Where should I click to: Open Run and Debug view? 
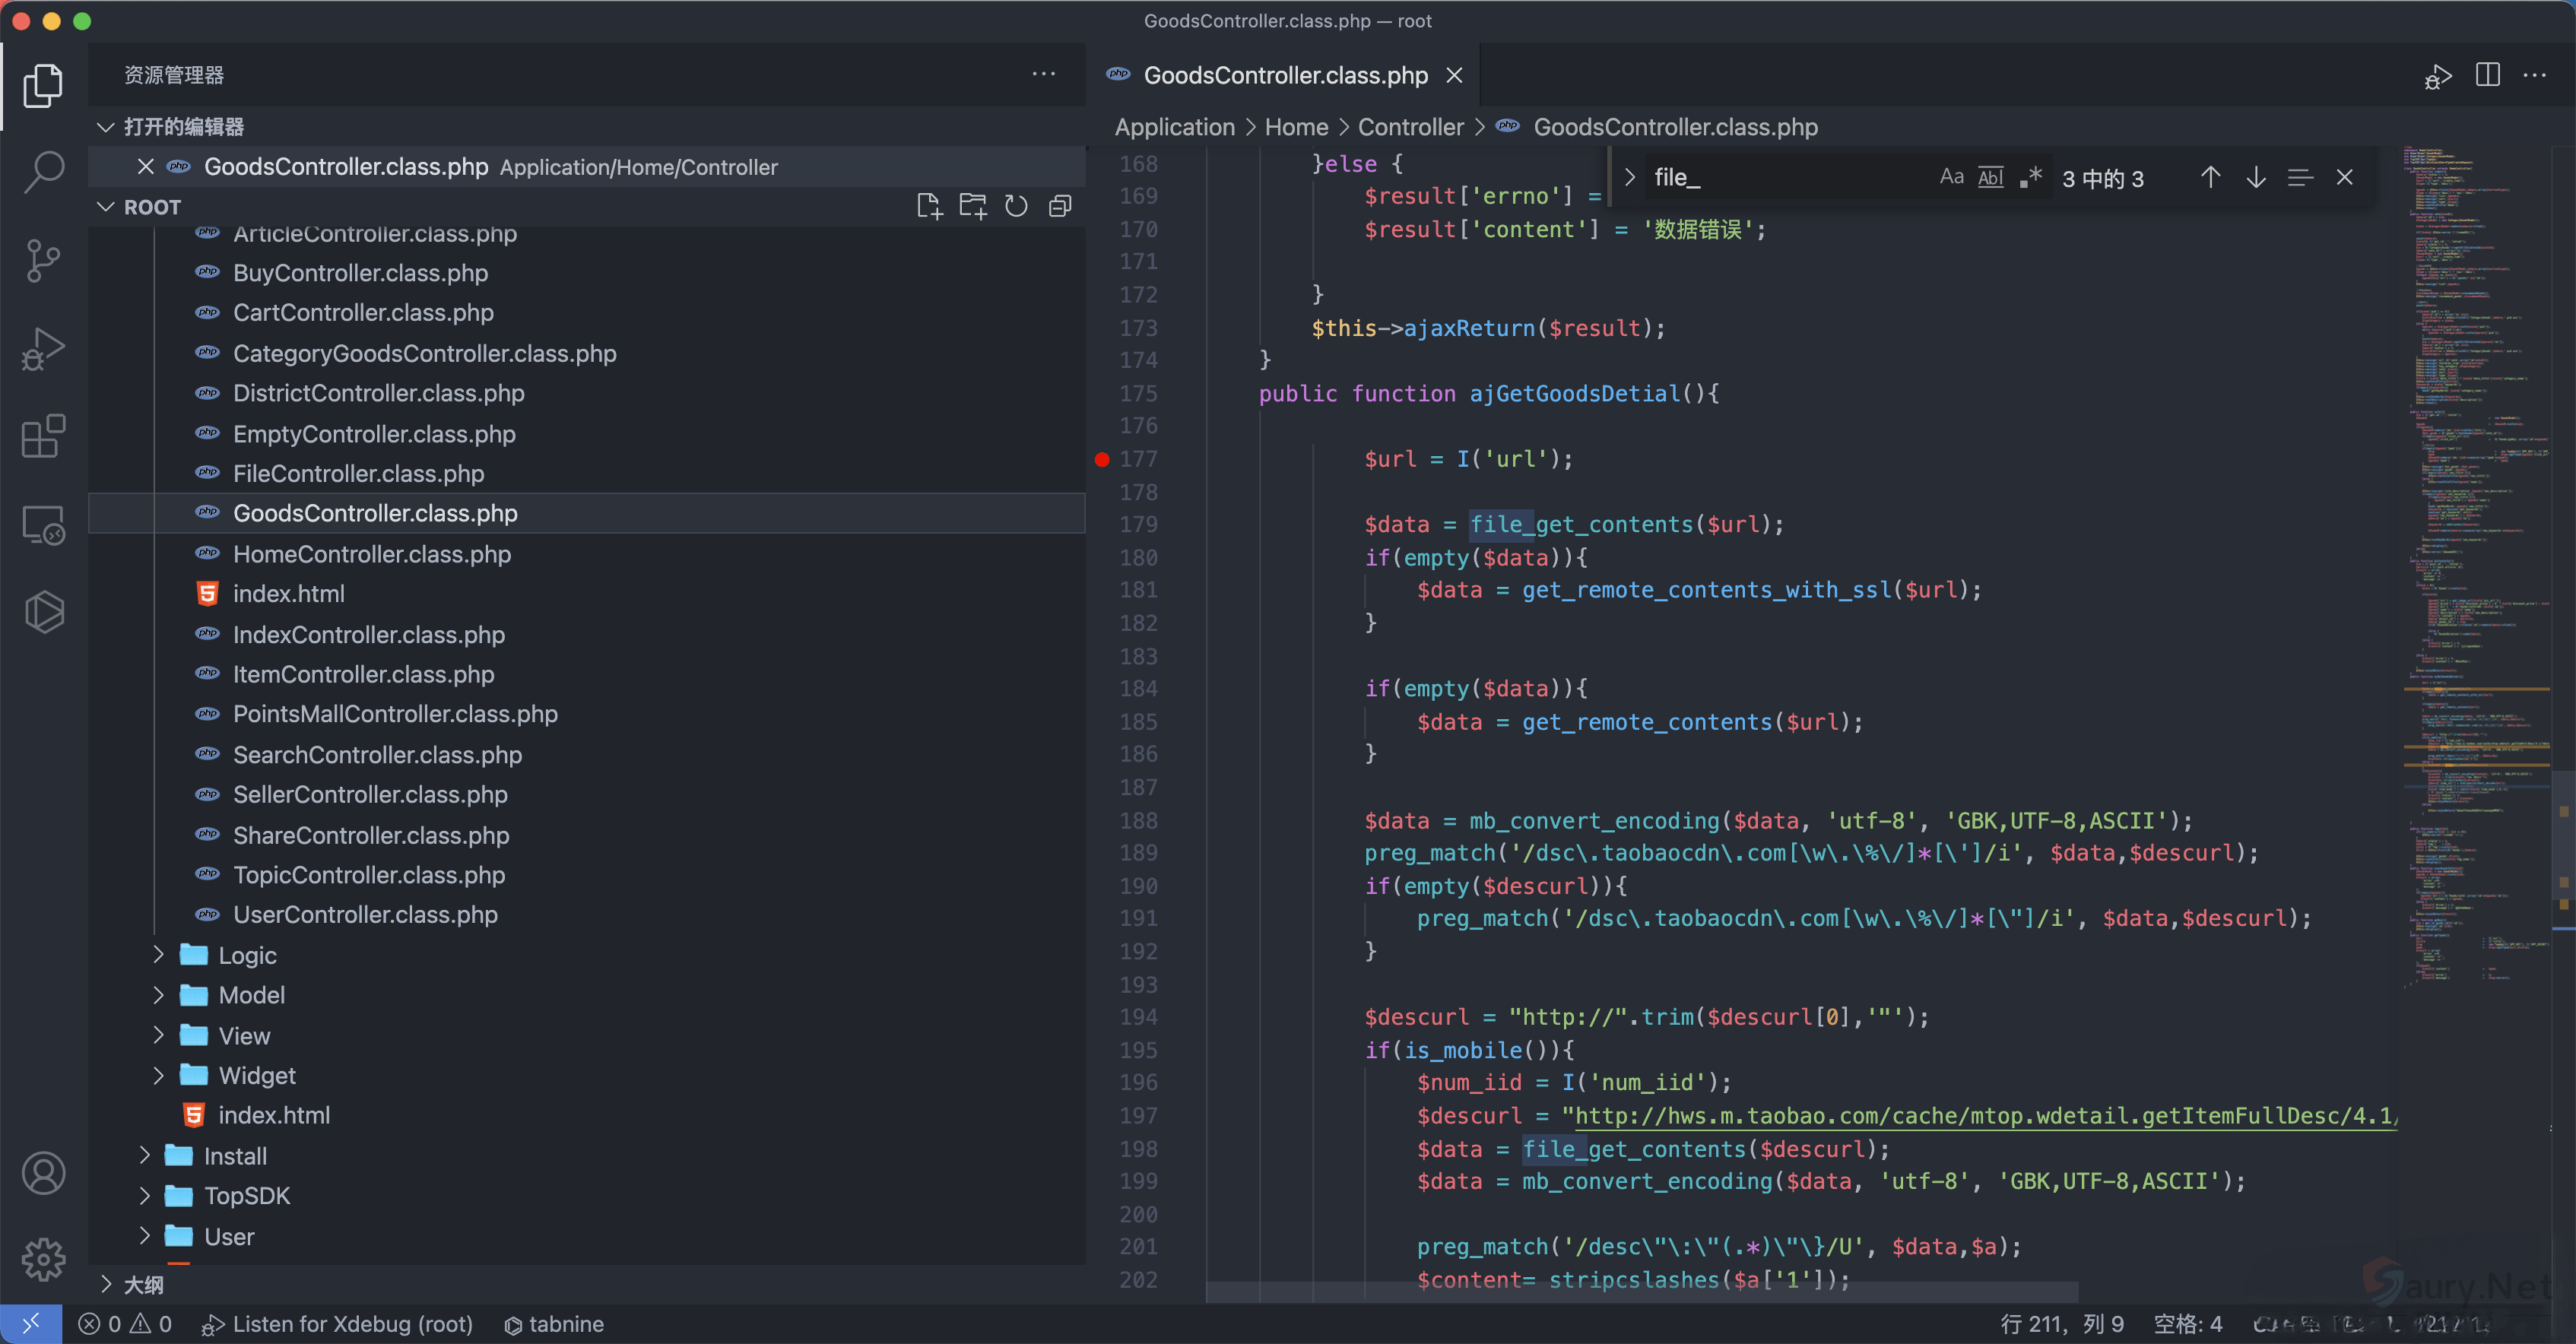point(44,348)
